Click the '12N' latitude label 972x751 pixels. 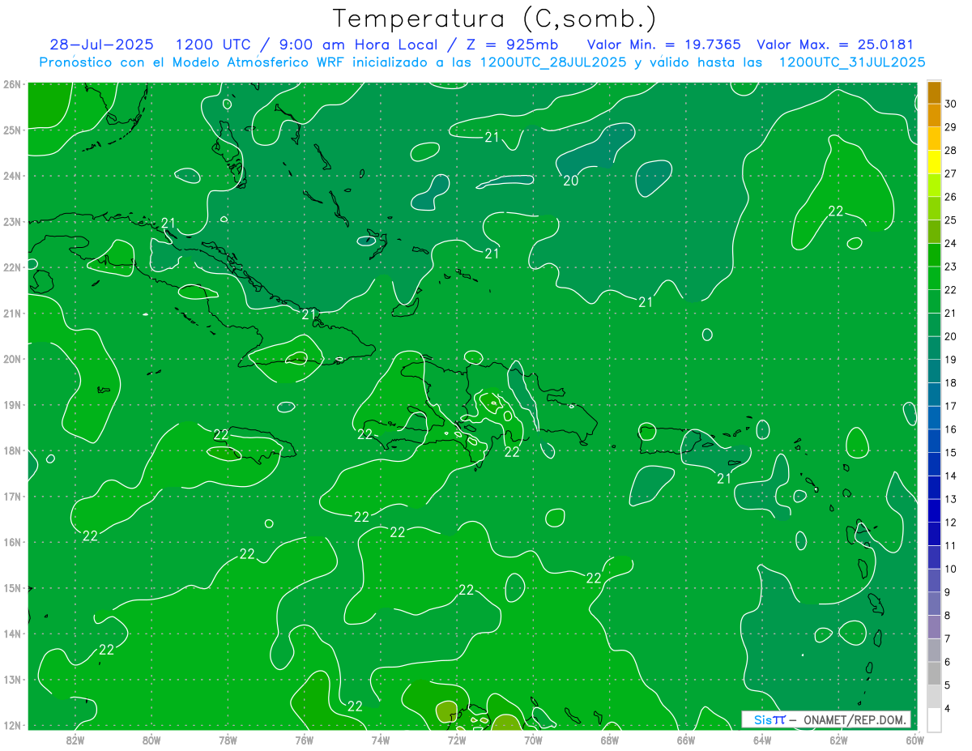(x=12, y=725)
